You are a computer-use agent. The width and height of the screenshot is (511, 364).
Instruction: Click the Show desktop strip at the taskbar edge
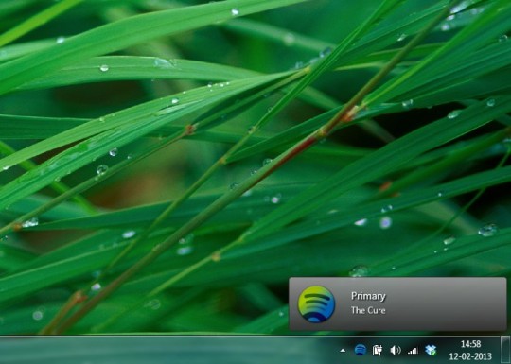coord(505,350)
